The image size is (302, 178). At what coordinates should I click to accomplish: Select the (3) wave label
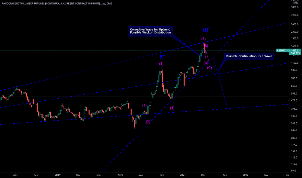pos(161,64)
